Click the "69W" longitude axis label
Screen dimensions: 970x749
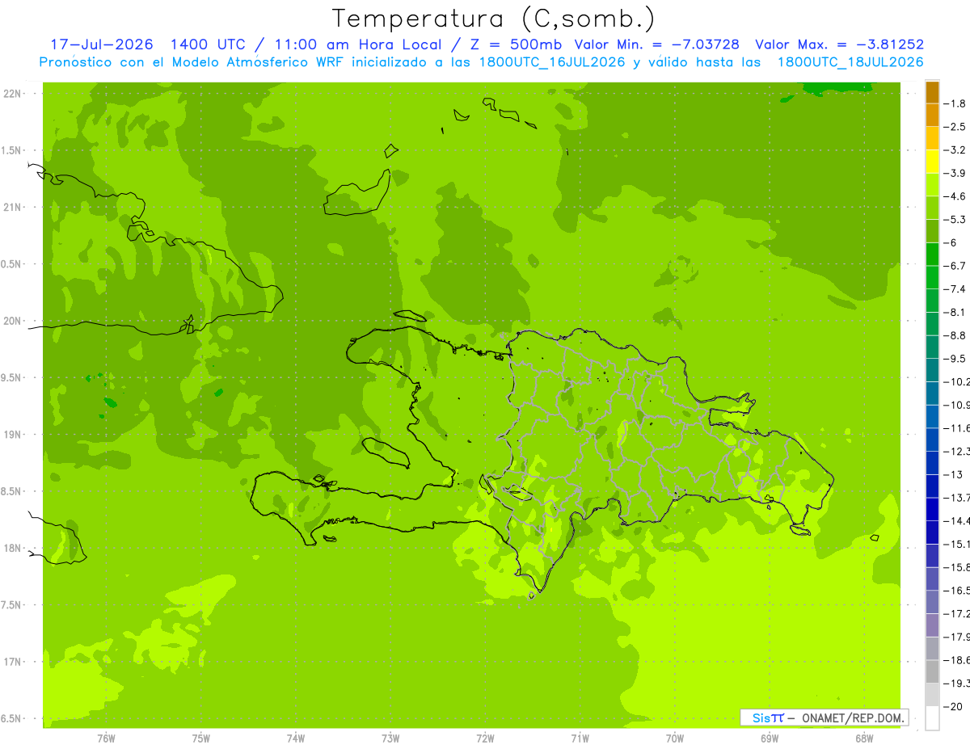pos(770,738)
